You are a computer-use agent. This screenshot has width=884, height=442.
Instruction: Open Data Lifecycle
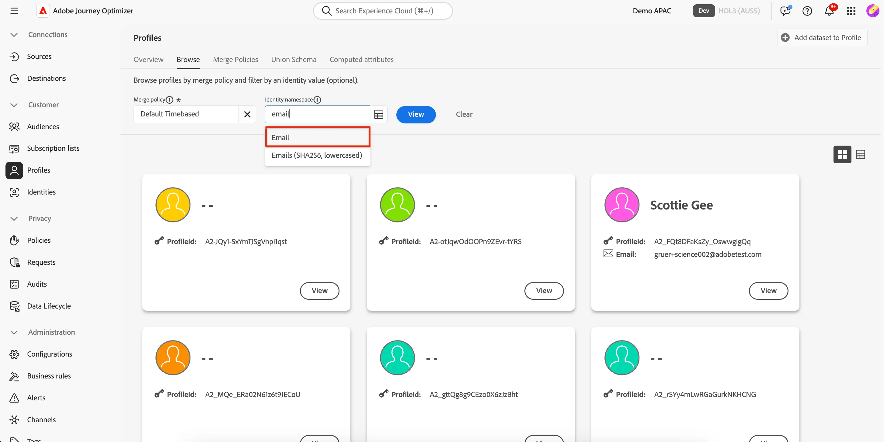click(49, 306)
